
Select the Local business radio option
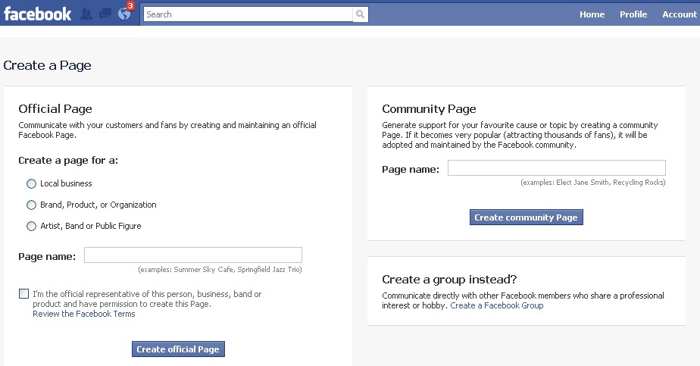point(31,183)
